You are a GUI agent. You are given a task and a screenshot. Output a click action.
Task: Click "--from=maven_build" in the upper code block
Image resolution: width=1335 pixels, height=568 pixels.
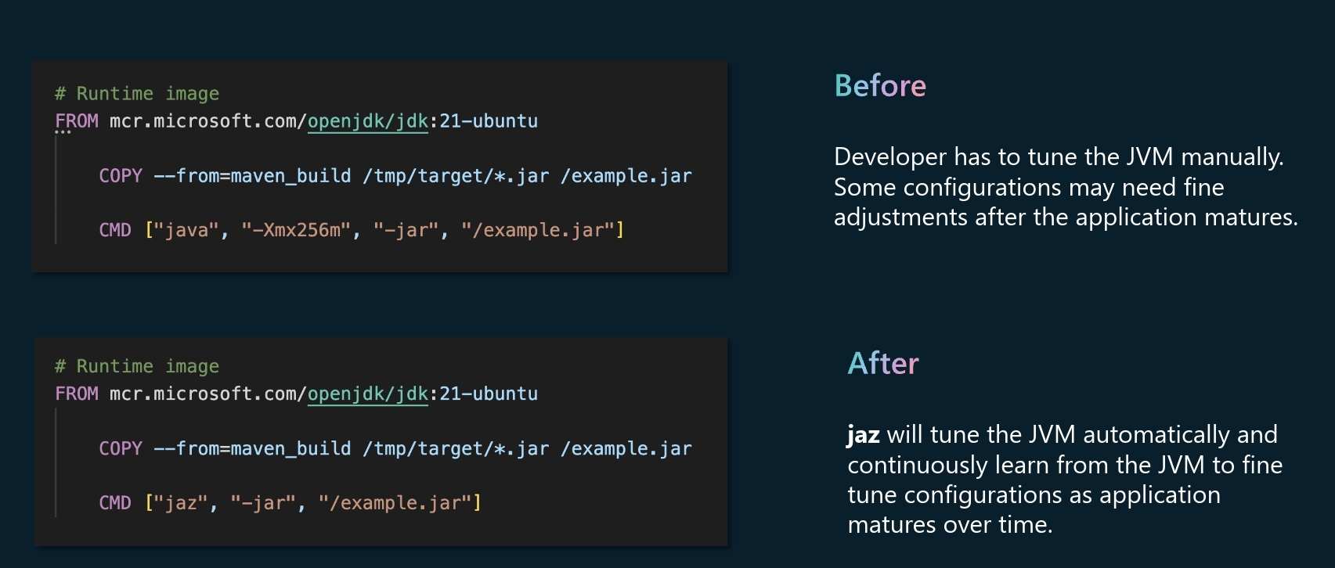252,176
